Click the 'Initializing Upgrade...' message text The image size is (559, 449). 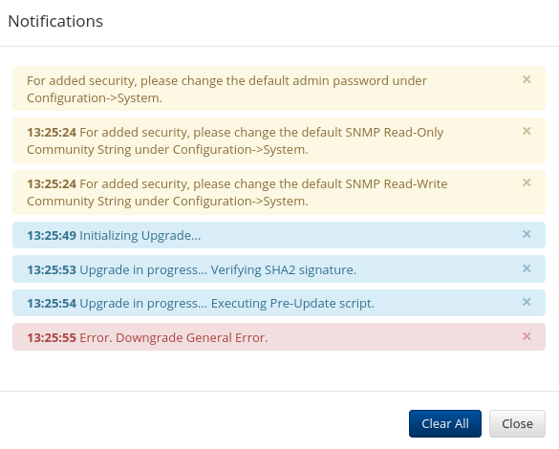point(140,236)
